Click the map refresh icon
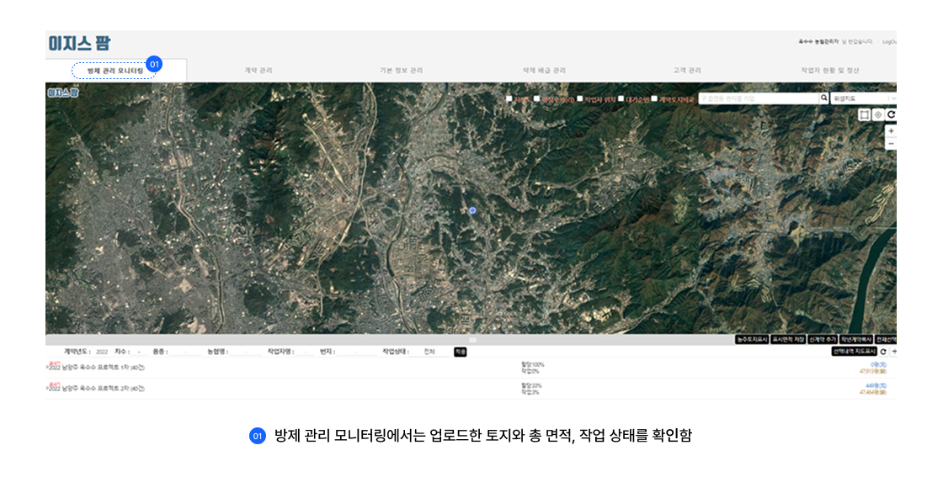943x477 pixels. [892, 114]
